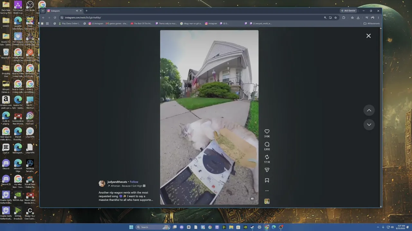Open the taskbar clock and date
The width and height of the screenshot is (412, 231).
click(401, 227)
